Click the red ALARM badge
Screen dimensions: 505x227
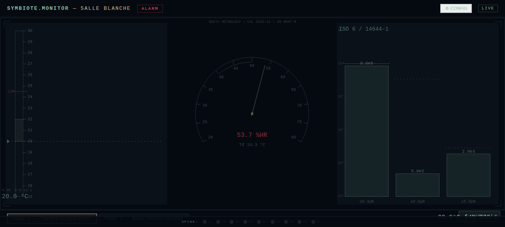pos(150,9)
